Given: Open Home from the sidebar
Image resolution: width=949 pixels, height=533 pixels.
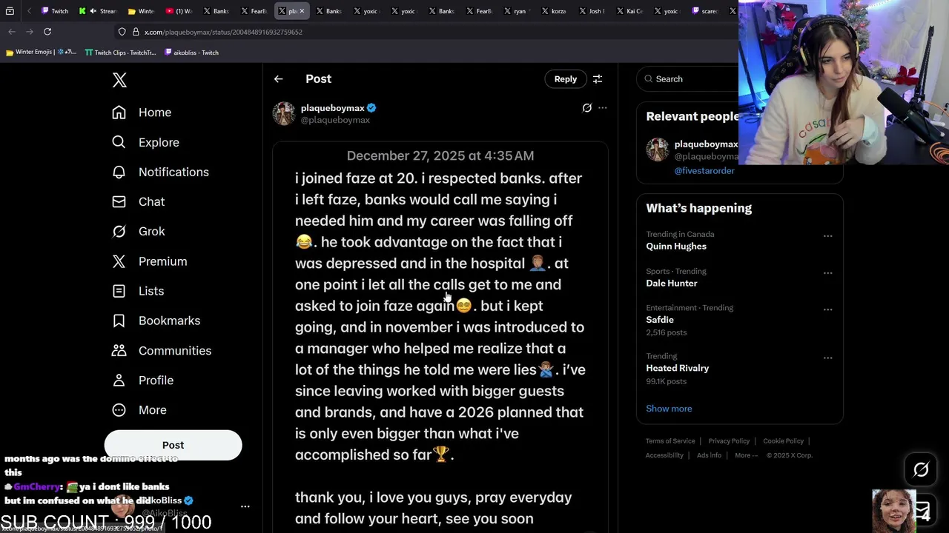Looking at the screenshot, I should 141,113.
